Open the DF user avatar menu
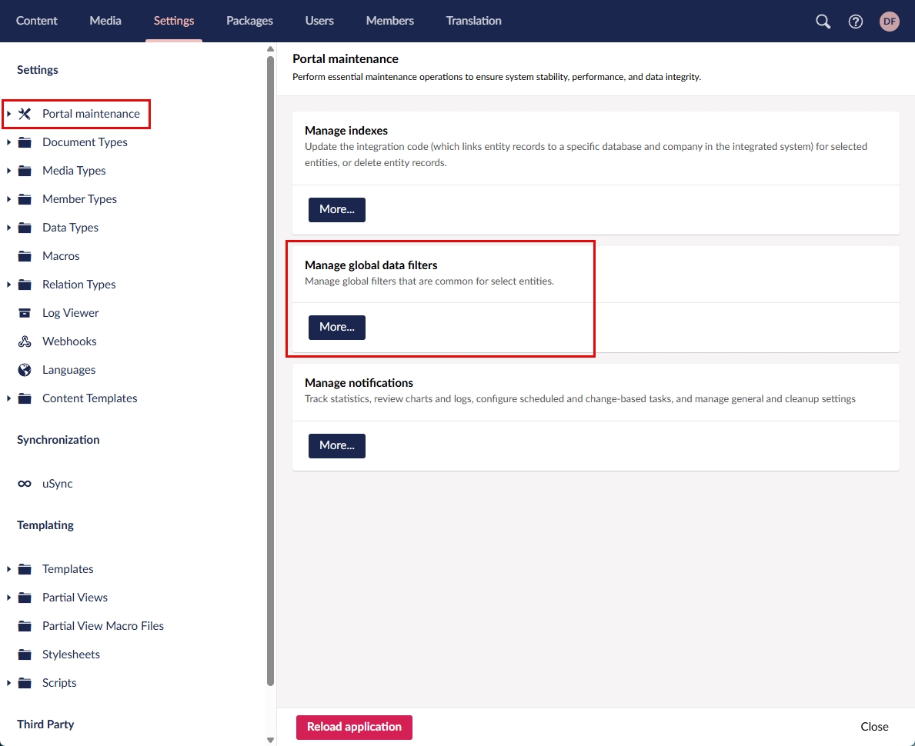 tap(890, 22)
